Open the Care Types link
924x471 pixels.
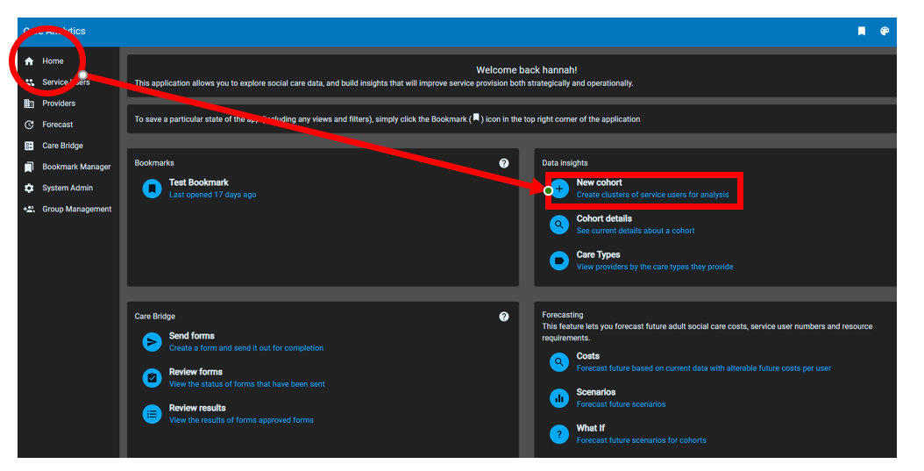(x=598, y=254)
